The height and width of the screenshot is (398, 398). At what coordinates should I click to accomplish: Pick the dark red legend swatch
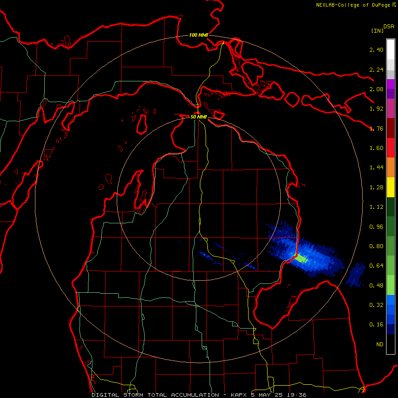(x=390, y=128)
